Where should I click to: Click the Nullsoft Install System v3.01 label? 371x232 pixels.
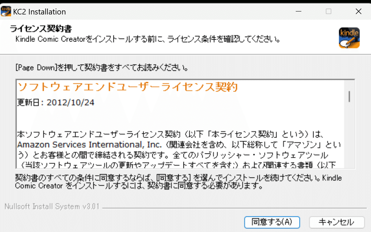[x=52, y=206]
